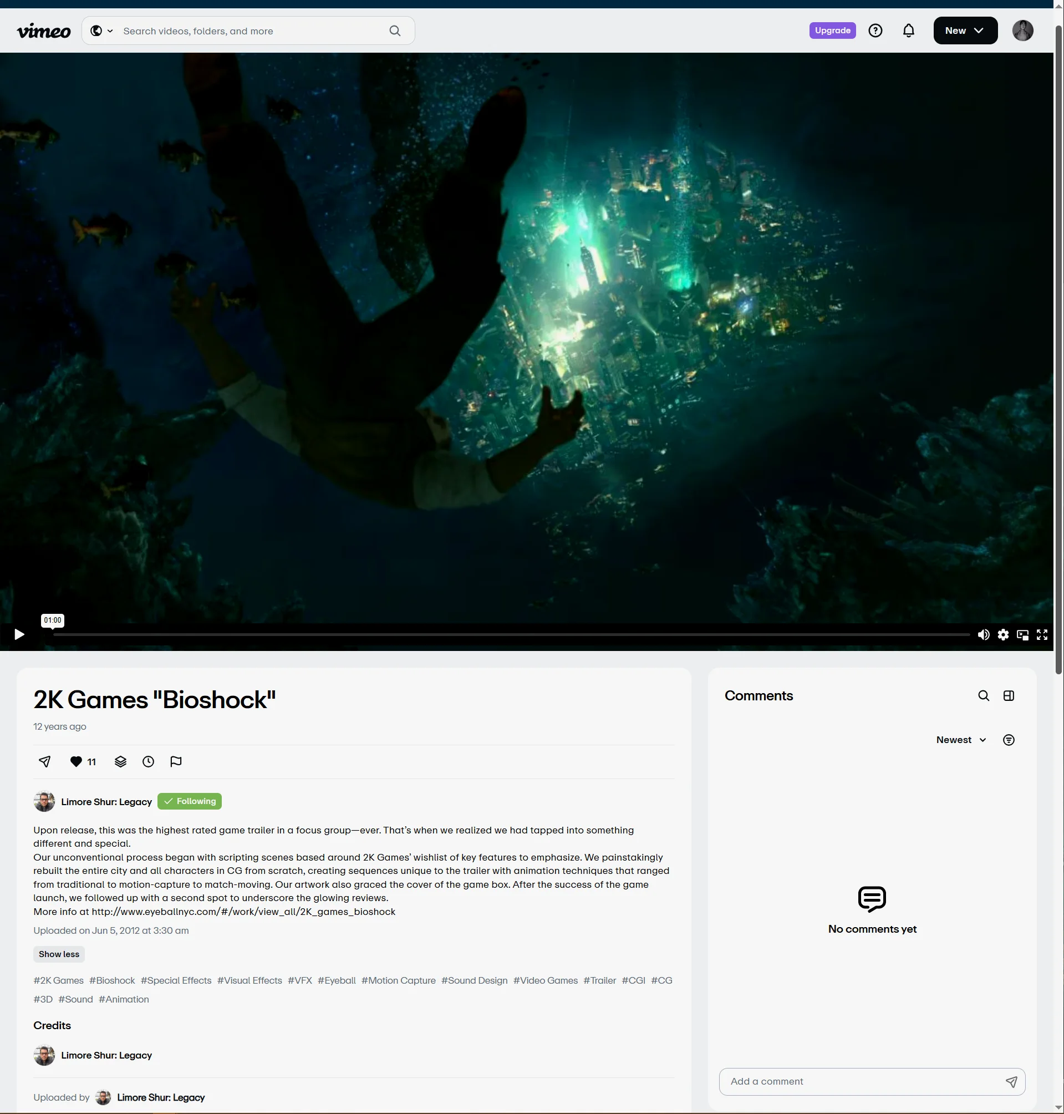Toggle Watch Later clock icon
1064x1114 pixels.
(x=148, y=761)
